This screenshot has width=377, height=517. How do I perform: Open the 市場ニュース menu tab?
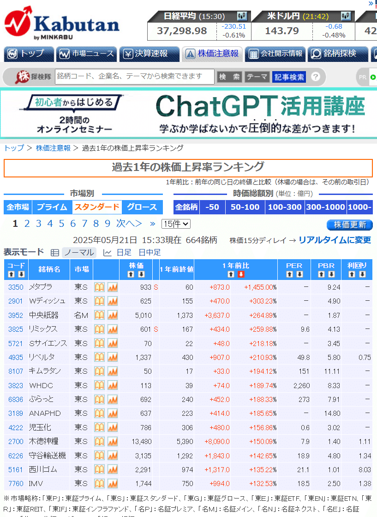86,53
